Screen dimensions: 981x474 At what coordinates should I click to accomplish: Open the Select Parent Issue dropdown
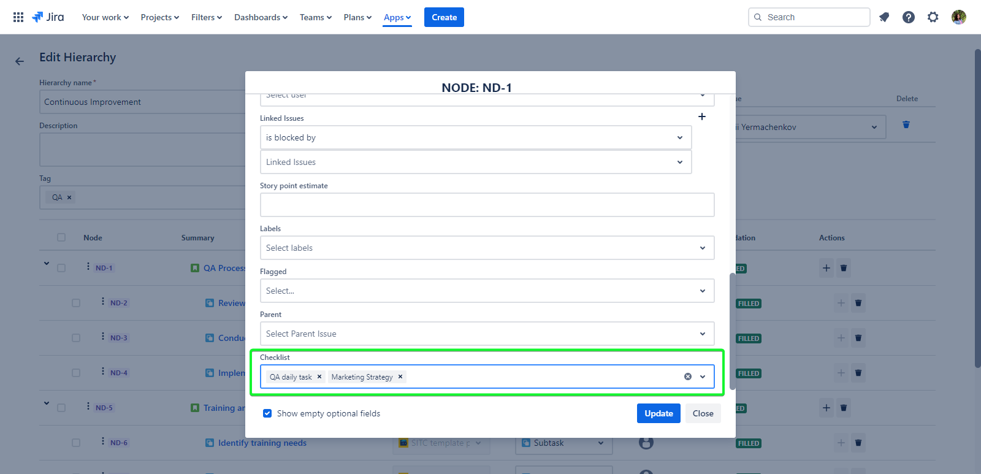pyautogui.click(x=487, y=334)
